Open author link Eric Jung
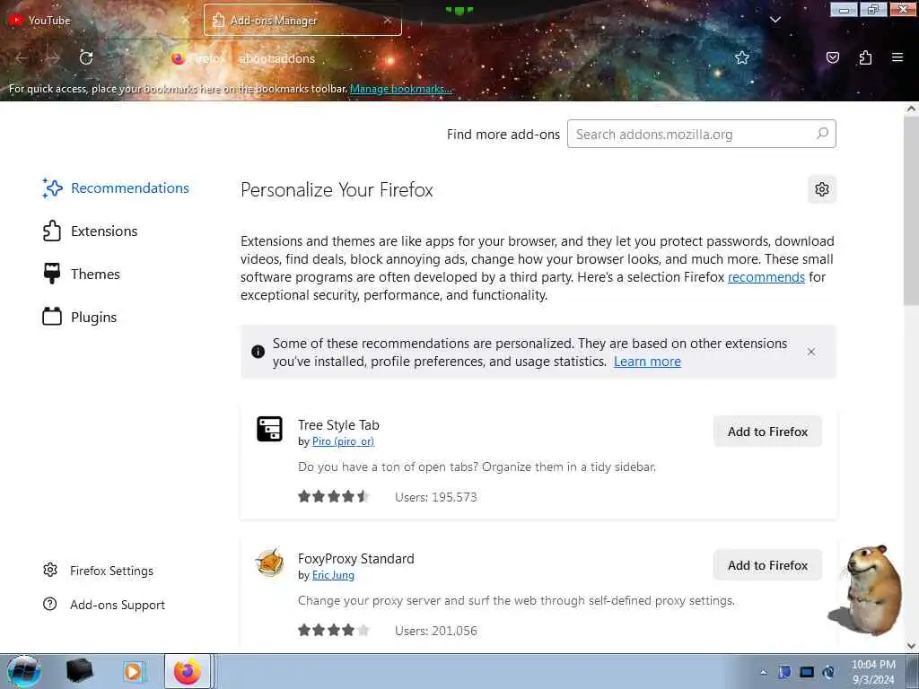The height and width of the screenshot is (689, 919). pyautogui.click(x=333, y=575)
